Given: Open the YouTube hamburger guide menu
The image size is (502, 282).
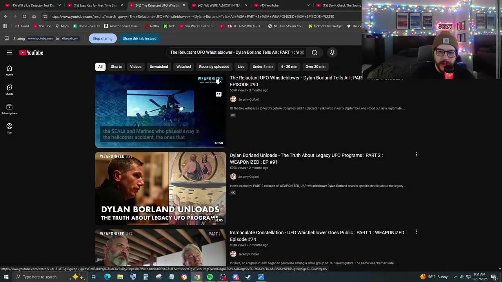Looking at the screenshot, I should click(x=9, y=52).
